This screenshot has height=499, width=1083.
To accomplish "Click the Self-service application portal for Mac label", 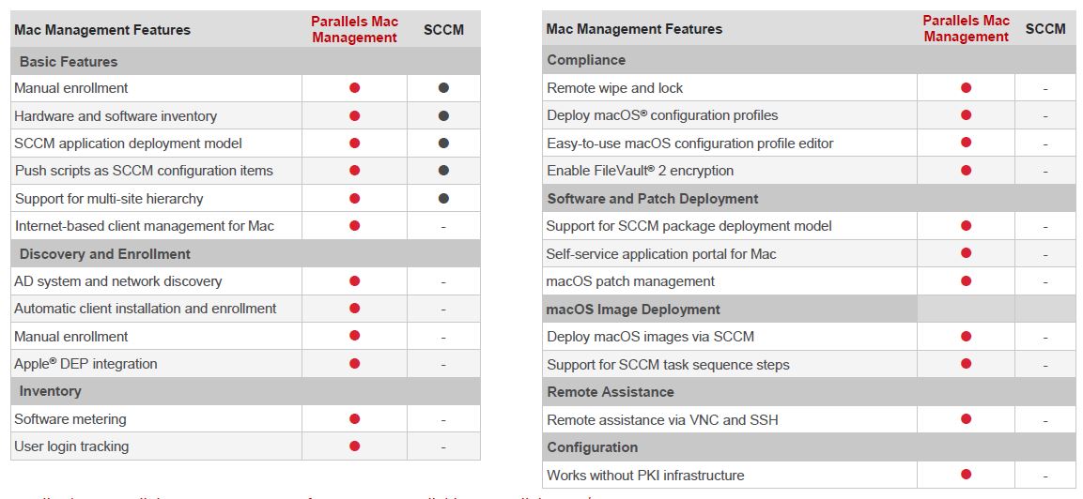I will tap(661, 254).
